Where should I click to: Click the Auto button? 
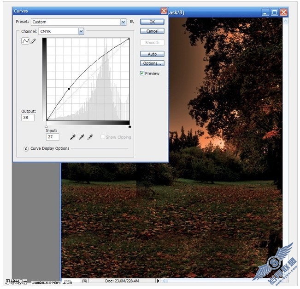click(152, 54)
